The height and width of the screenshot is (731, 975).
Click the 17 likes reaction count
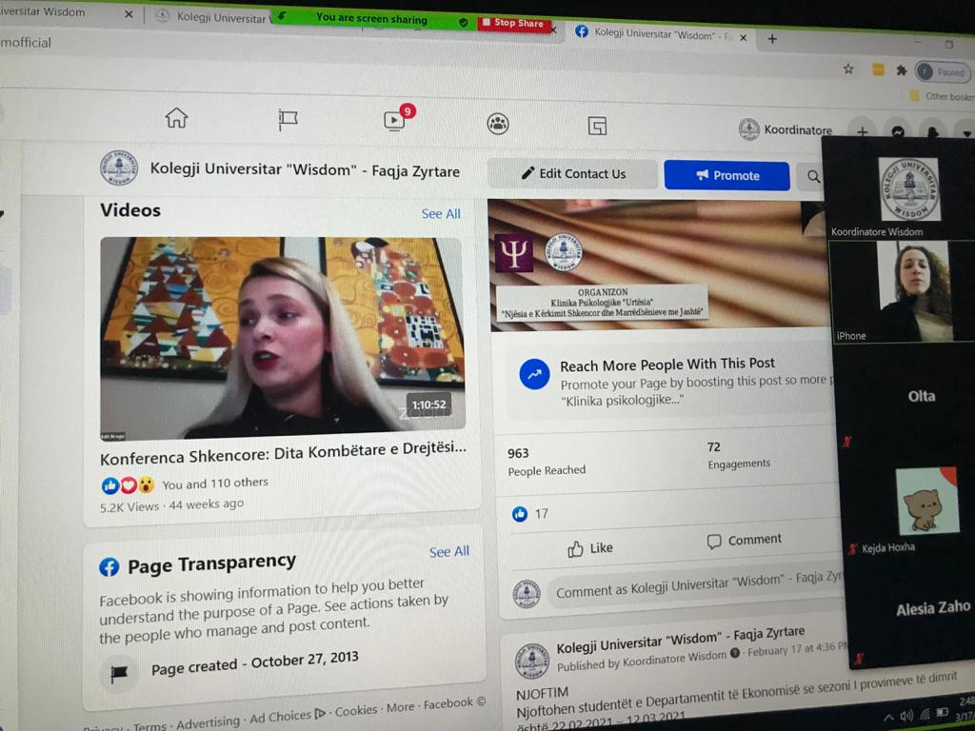point(529,514)
